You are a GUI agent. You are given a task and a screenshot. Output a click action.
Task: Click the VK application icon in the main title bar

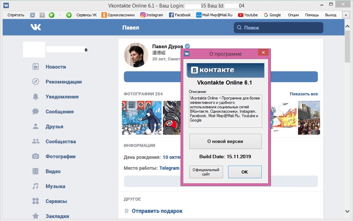(6, 5)
